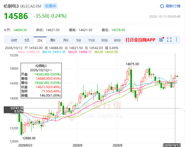Image resolution: width=185 pixels, height=147 pixels.
Task: Click the 14000 y-axis label
Action: pyautogui.click(x=14, y=98)
